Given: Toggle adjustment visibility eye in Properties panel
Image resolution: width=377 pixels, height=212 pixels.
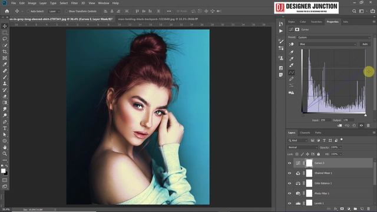Looking at the screenshot, I should (x=361, y=125).
